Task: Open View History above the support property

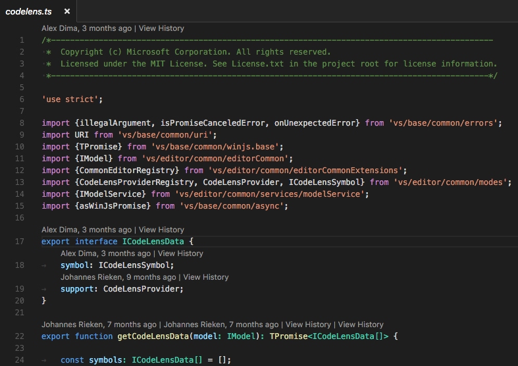Action: (x=205, y=277)
